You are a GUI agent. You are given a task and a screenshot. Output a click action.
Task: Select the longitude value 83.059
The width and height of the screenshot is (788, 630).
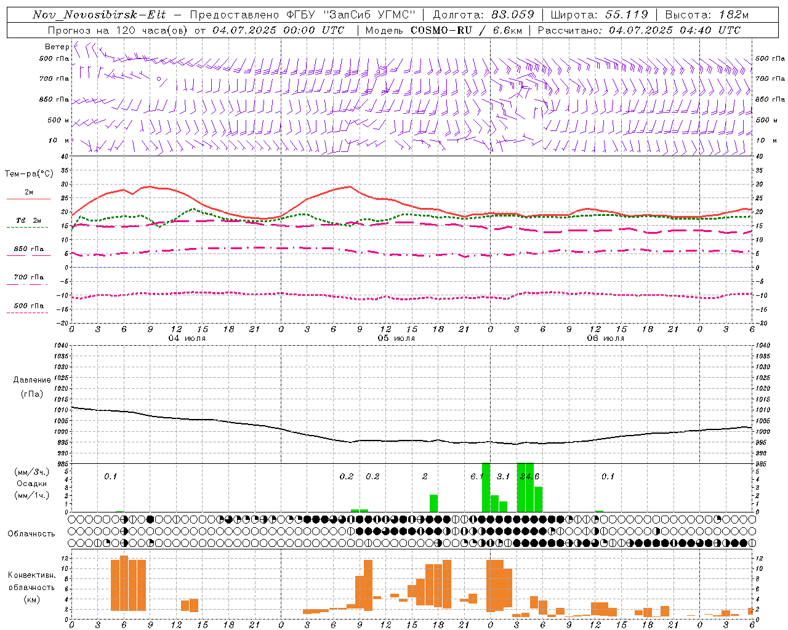point(513,15)
